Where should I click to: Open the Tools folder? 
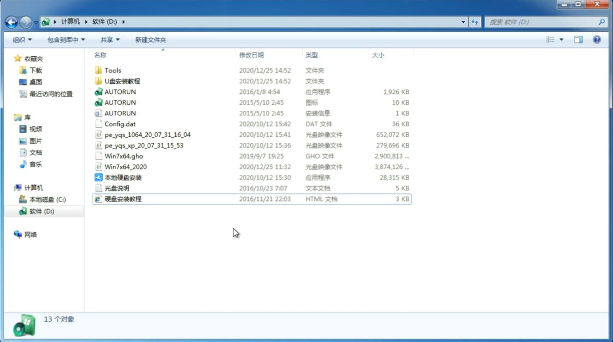(113, 70)
